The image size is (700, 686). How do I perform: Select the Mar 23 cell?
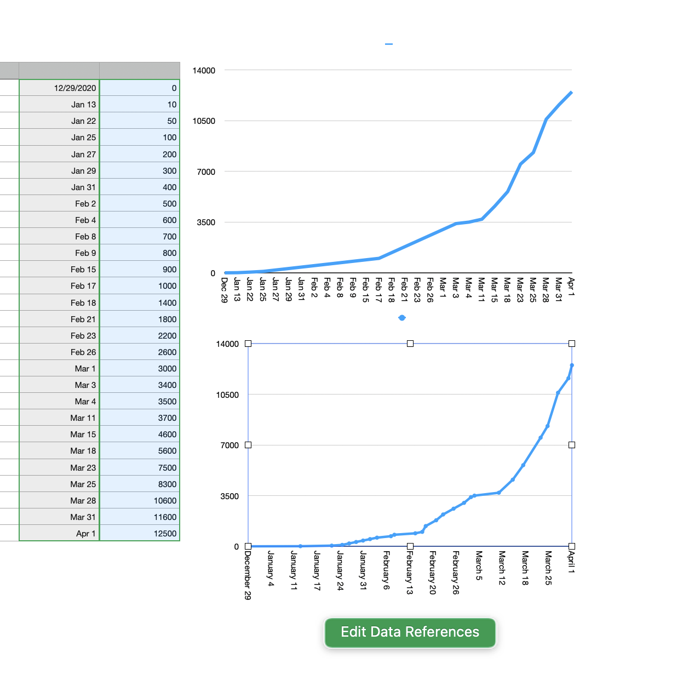59,467
